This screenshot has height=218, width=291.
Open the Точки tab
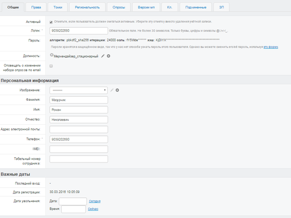58,8
